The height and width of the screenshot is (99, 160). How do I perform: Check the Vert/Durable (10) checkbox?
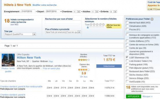pos(127,81)
